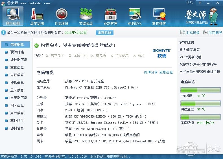Click the 保存截屏 link
223x159 pixels.
215,32
